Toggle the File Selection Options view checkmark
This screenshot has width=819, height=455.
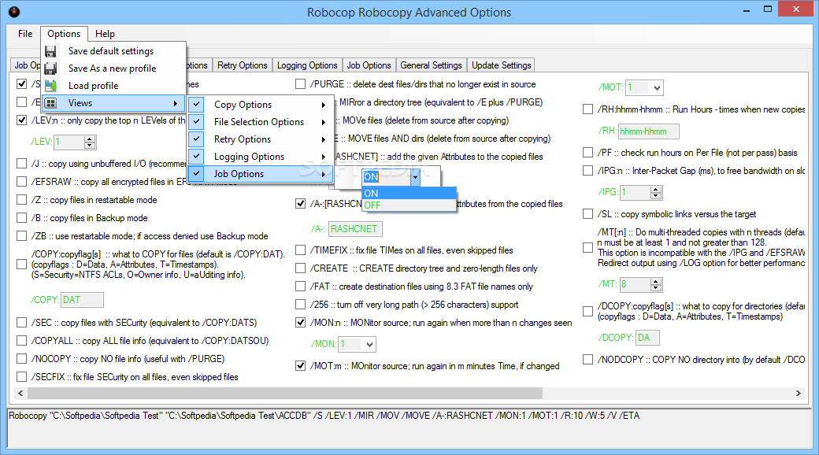[x=196, y=122]
